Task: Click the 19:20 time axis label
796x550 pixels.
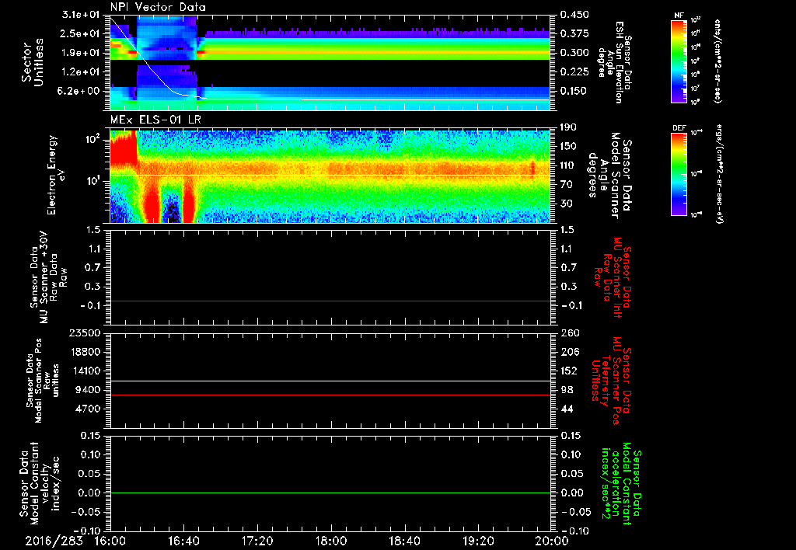Action: tap(478, 541)
